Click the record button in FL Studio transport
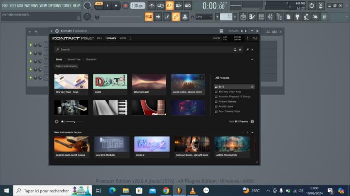This screenshot has width=350, height=196. [x=125, y=6]
